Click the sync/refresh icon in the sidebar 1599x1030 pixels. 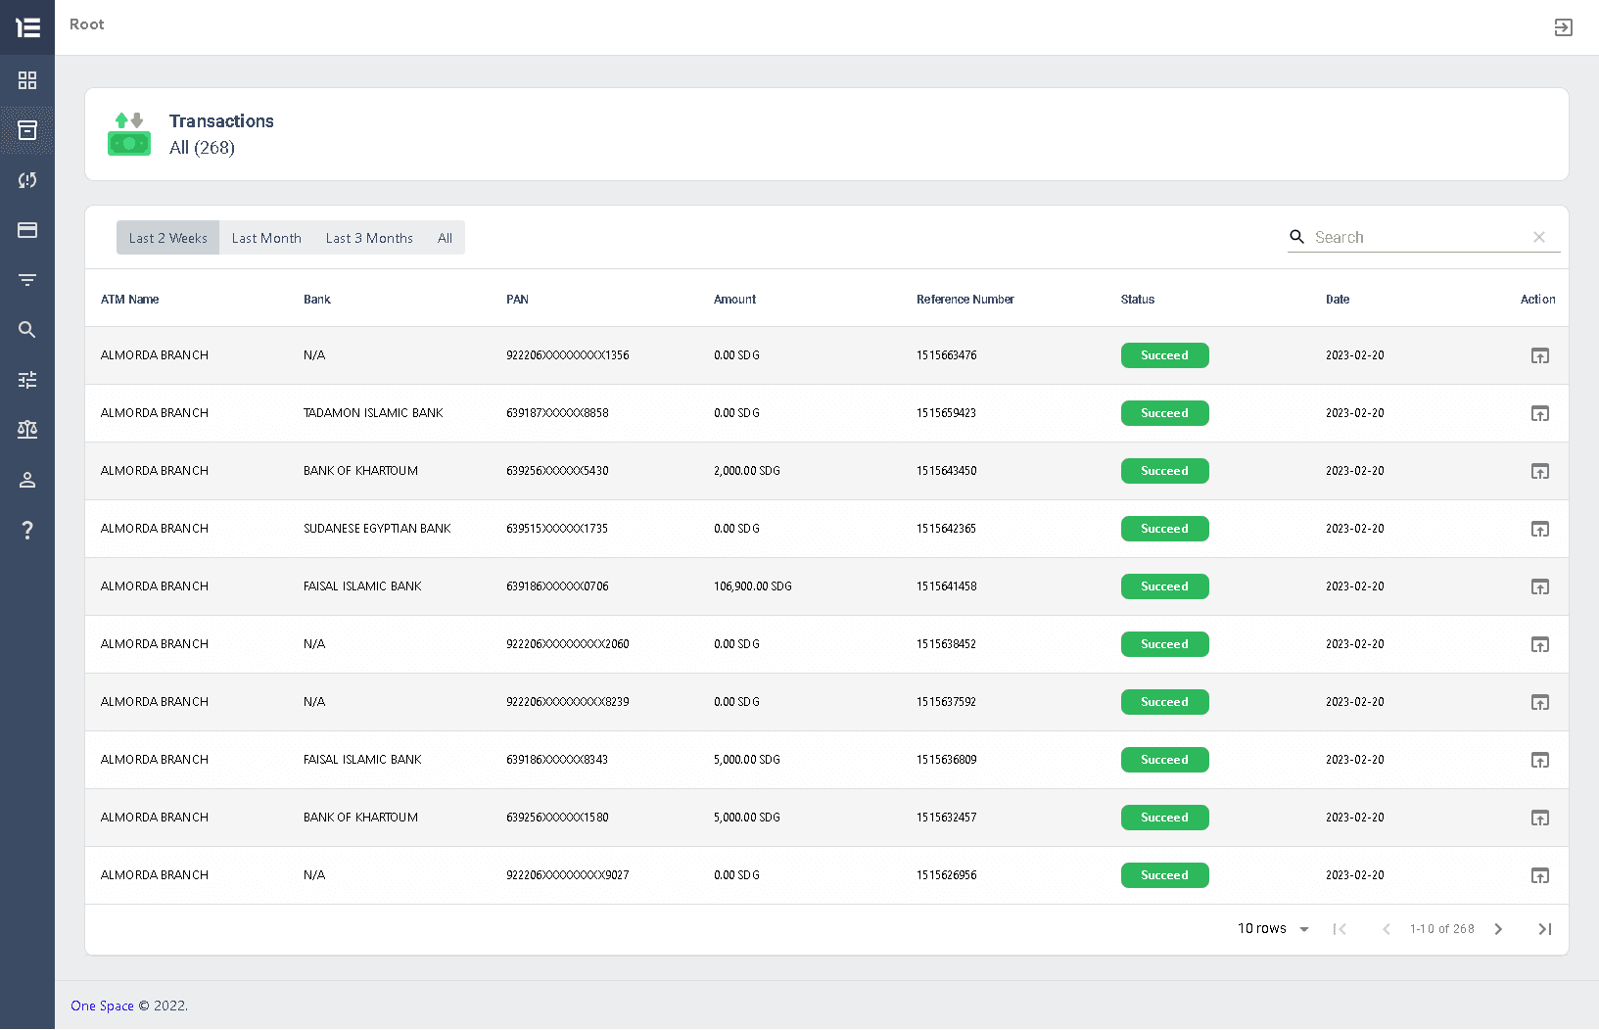pos(26,180)
